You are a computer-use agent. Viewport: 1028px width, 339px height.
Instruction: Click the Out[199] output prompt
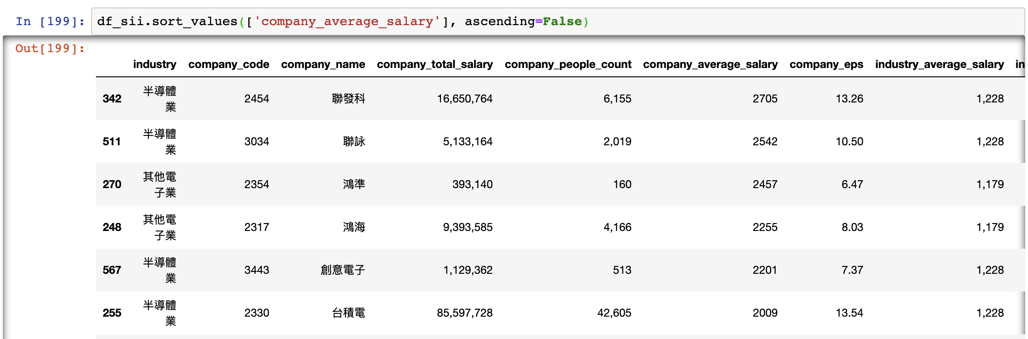pyautogui.click(x=50, y=48)
